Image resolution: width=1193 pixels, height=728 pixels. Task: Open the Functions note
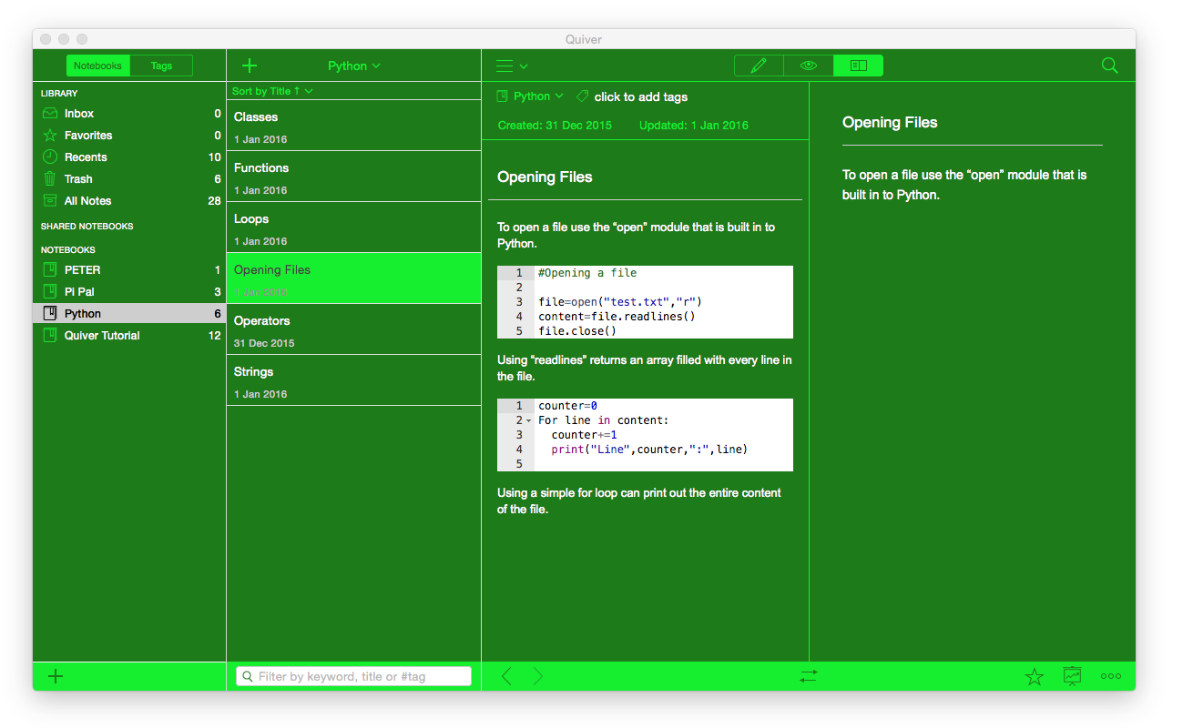353,177
